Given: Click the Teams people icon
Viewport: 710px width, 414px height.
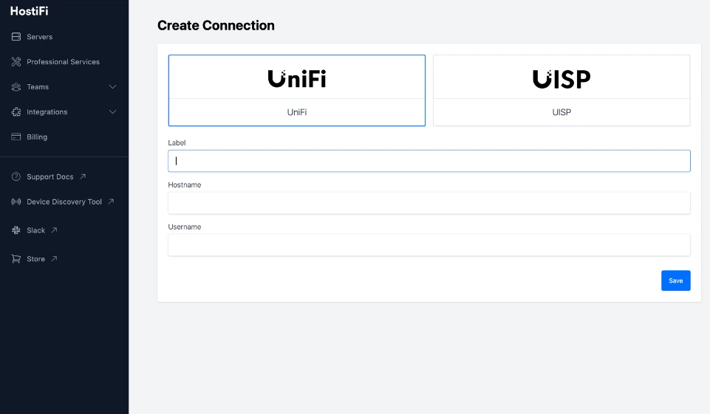Looking at the screenshot, I should click(16, 87).
